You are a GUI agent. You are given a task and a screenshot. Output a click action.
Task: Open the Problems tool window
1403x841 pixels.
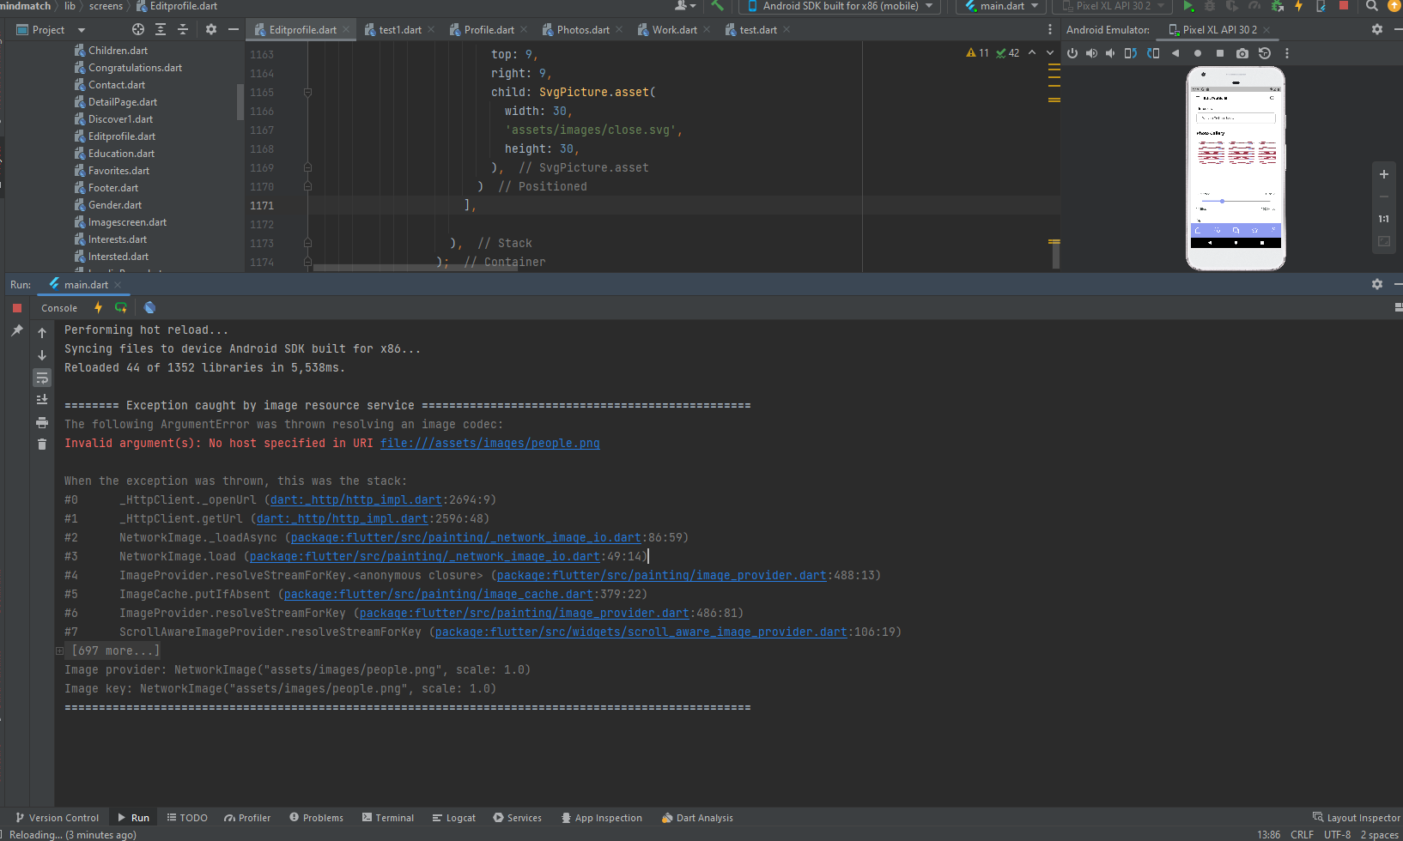[316, 818]
